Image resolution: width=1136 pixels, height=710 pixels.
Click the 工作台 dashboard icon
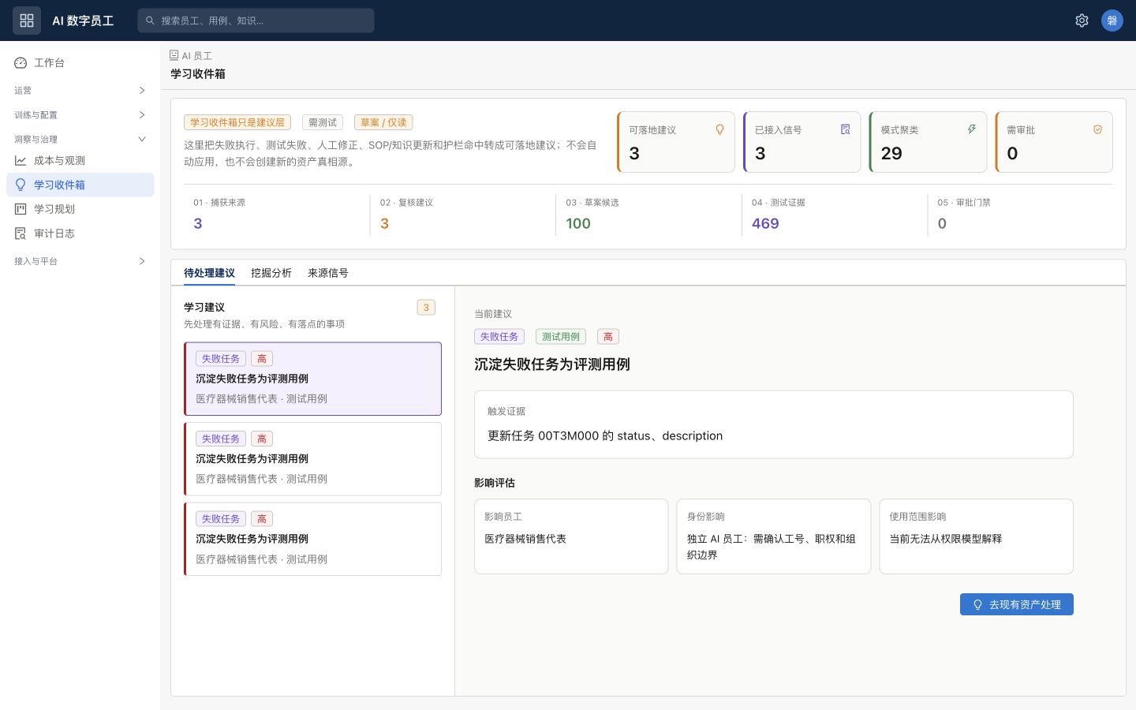pos(21,63)
